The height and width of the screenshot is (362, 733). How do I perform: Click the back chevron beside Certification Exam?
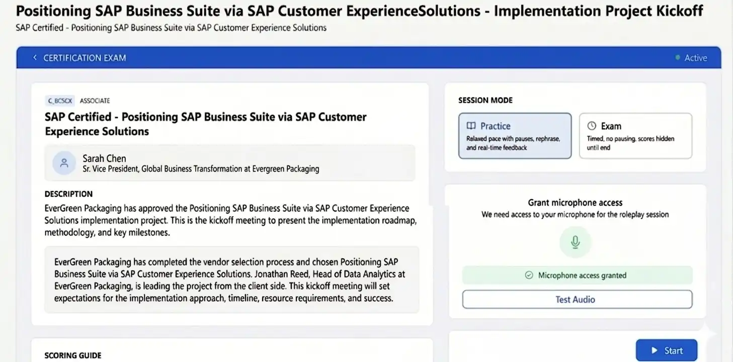coord(35,58)
